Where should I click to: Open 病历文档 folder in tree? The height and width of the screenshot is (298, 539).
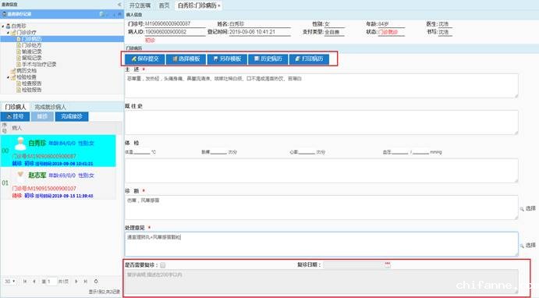click(26, 71)
